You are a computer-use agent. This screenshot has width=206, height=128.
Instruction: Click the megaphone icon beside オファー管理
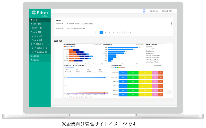(x=31, y=24)
